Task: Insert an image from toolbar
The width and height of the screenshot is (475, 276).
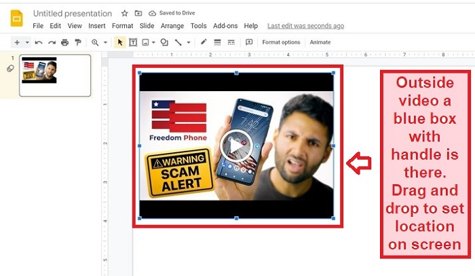Action: click(x=146, y=43)
